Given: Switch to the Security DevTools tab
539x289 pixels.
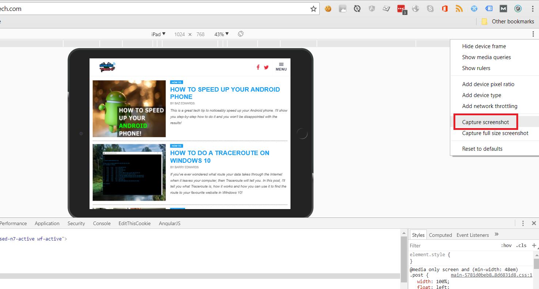Looking at the screenshot, I should point(76,223).
